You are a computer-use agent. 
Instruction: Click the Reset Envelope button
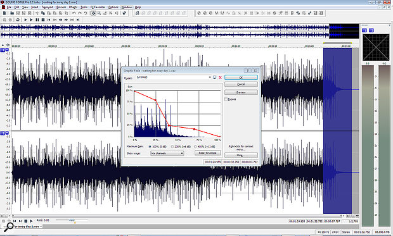point(208,153)
